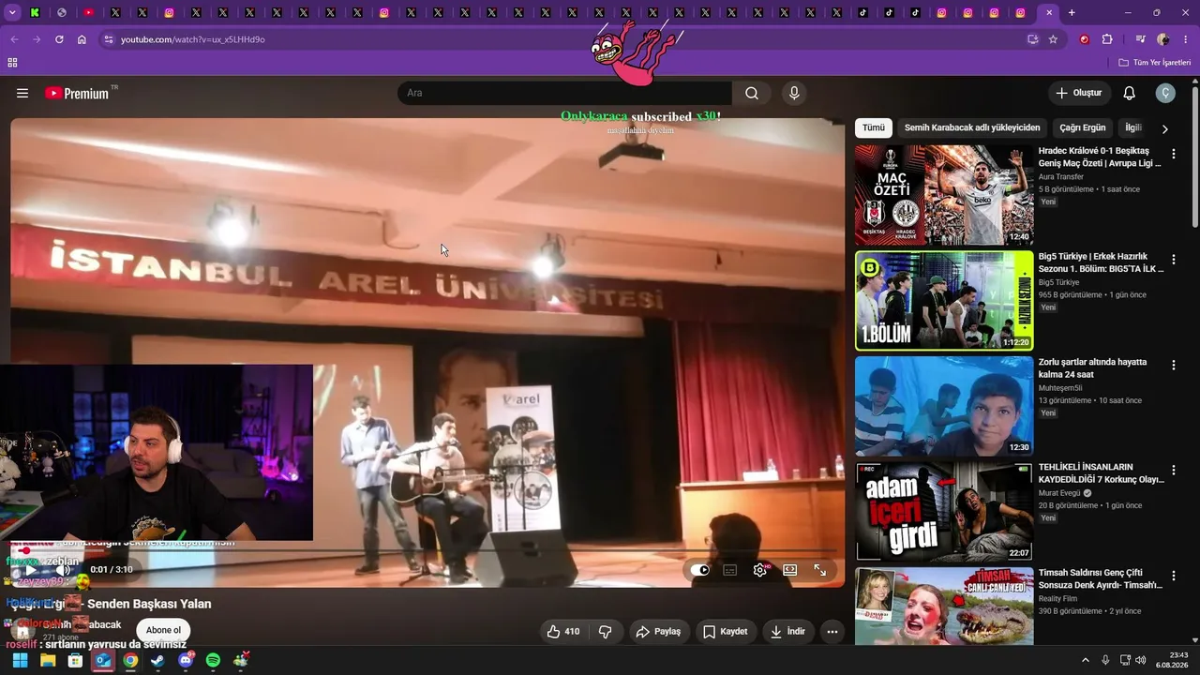Screen dimensions: 1200x675
Task: Subscribe with the Abone ol button
Action: [x=163, y=630]
